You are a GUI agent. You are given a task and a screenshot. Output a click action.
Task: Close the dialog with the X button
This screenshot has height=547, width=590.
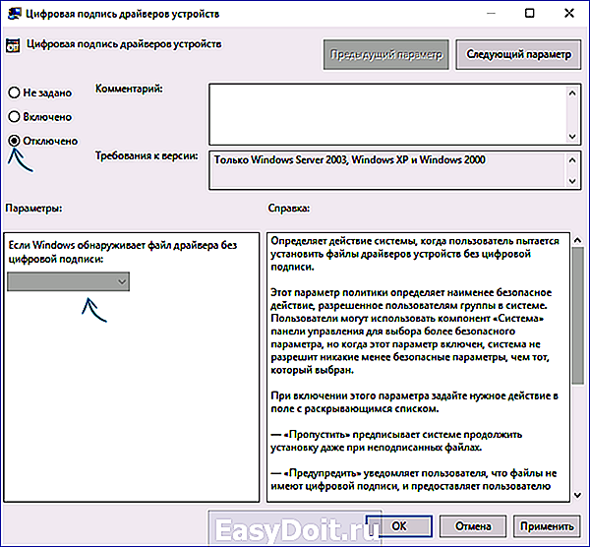click(569, 13)
